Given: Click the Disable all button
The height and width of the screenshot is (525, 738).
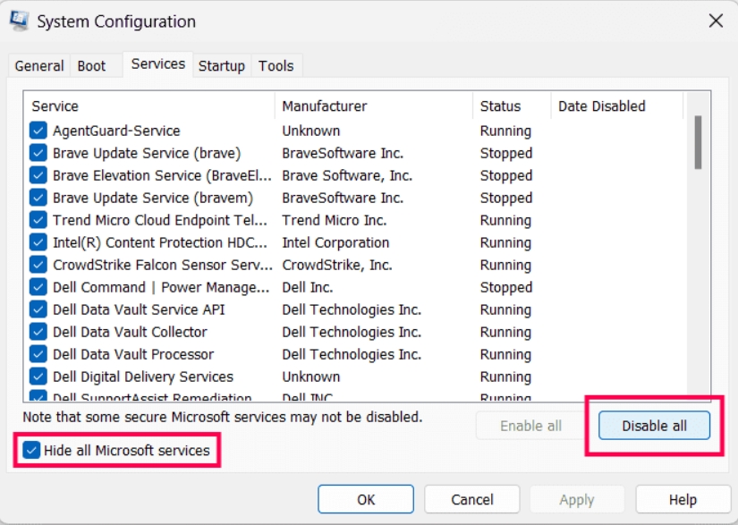Looking at the screenshot, I should pos(654,426).
